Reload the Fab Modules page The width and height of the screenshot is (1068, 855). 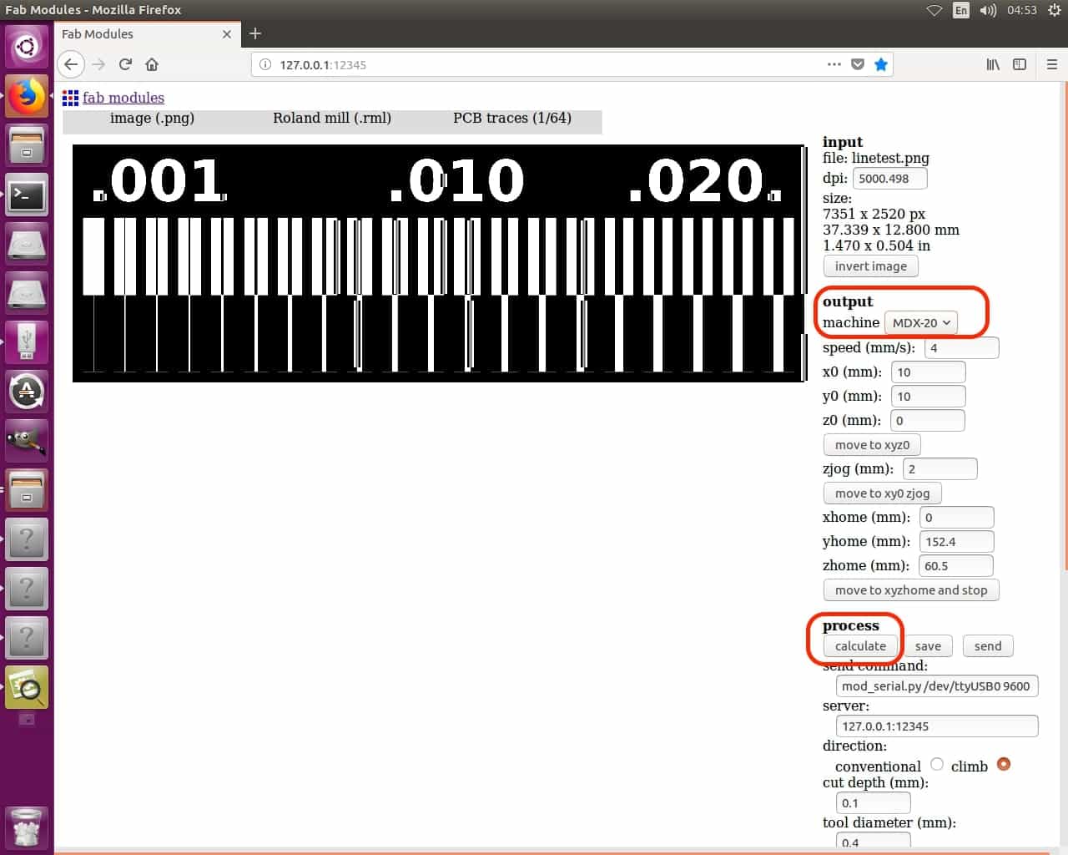point(125,64)
